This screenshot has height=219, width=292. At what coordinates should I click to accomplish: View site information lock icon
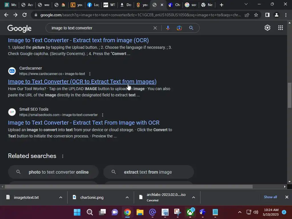[36, 15]
